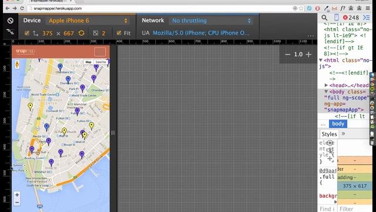
Task: Click the f? font extension icon
Action: click(343, 8)
